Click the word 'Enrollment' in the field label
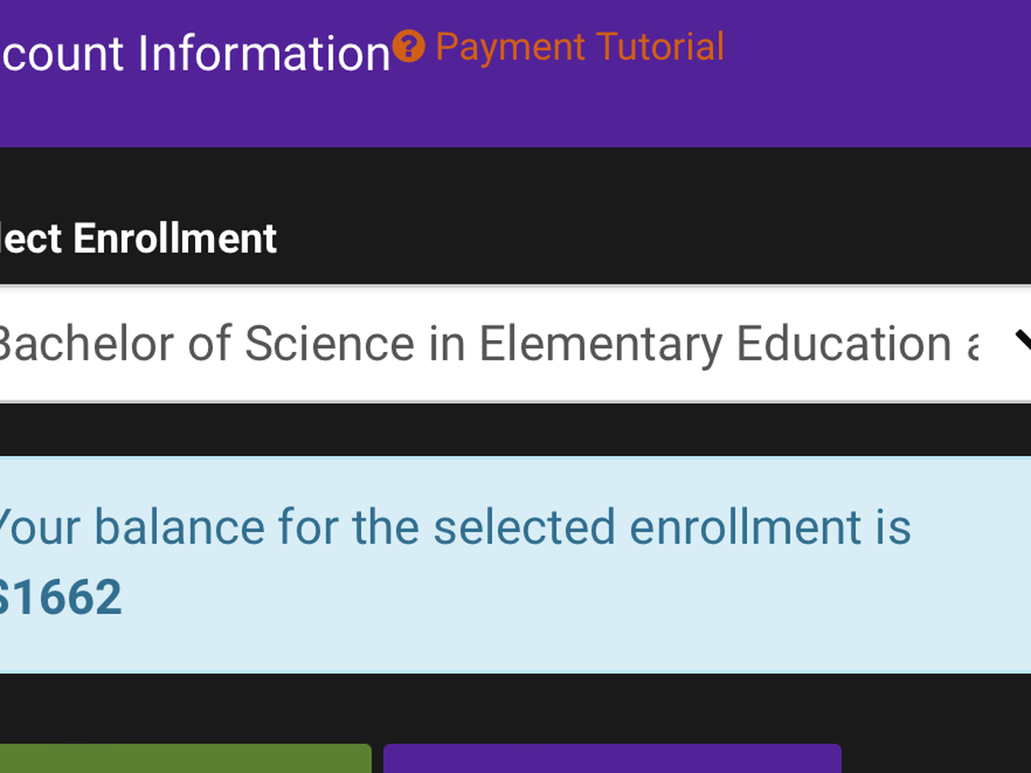Image resolution: width=1031 pixels, height=773 pixels. tap(175, 239)
